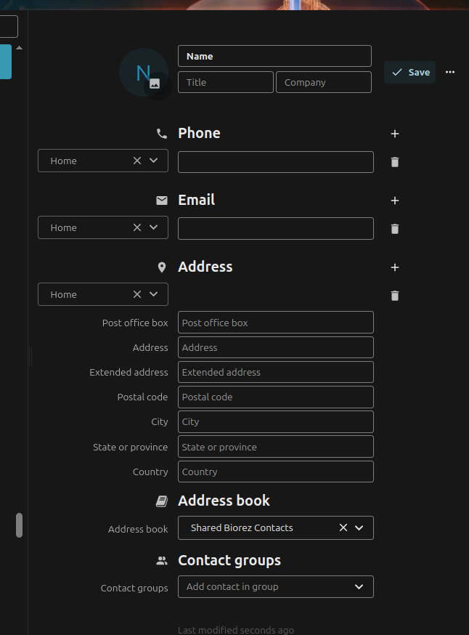Screen dimensions: 469x635
Task: Save the new contact
Action: coord(410,73)
